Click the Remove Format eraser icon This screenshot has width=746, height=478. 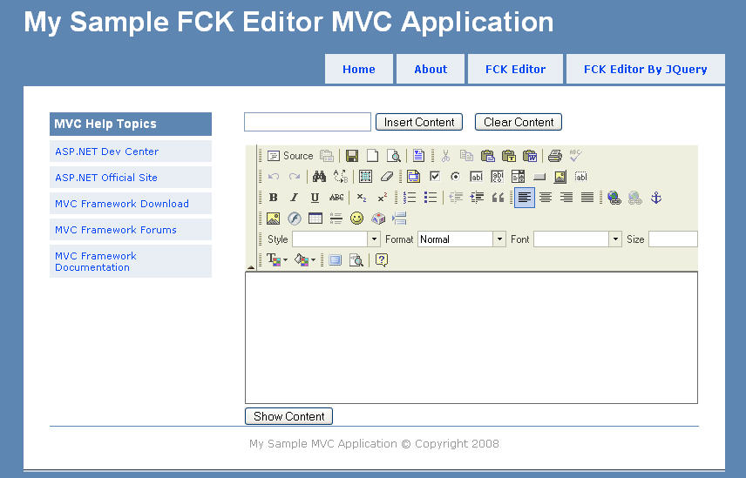pos(386,177)
